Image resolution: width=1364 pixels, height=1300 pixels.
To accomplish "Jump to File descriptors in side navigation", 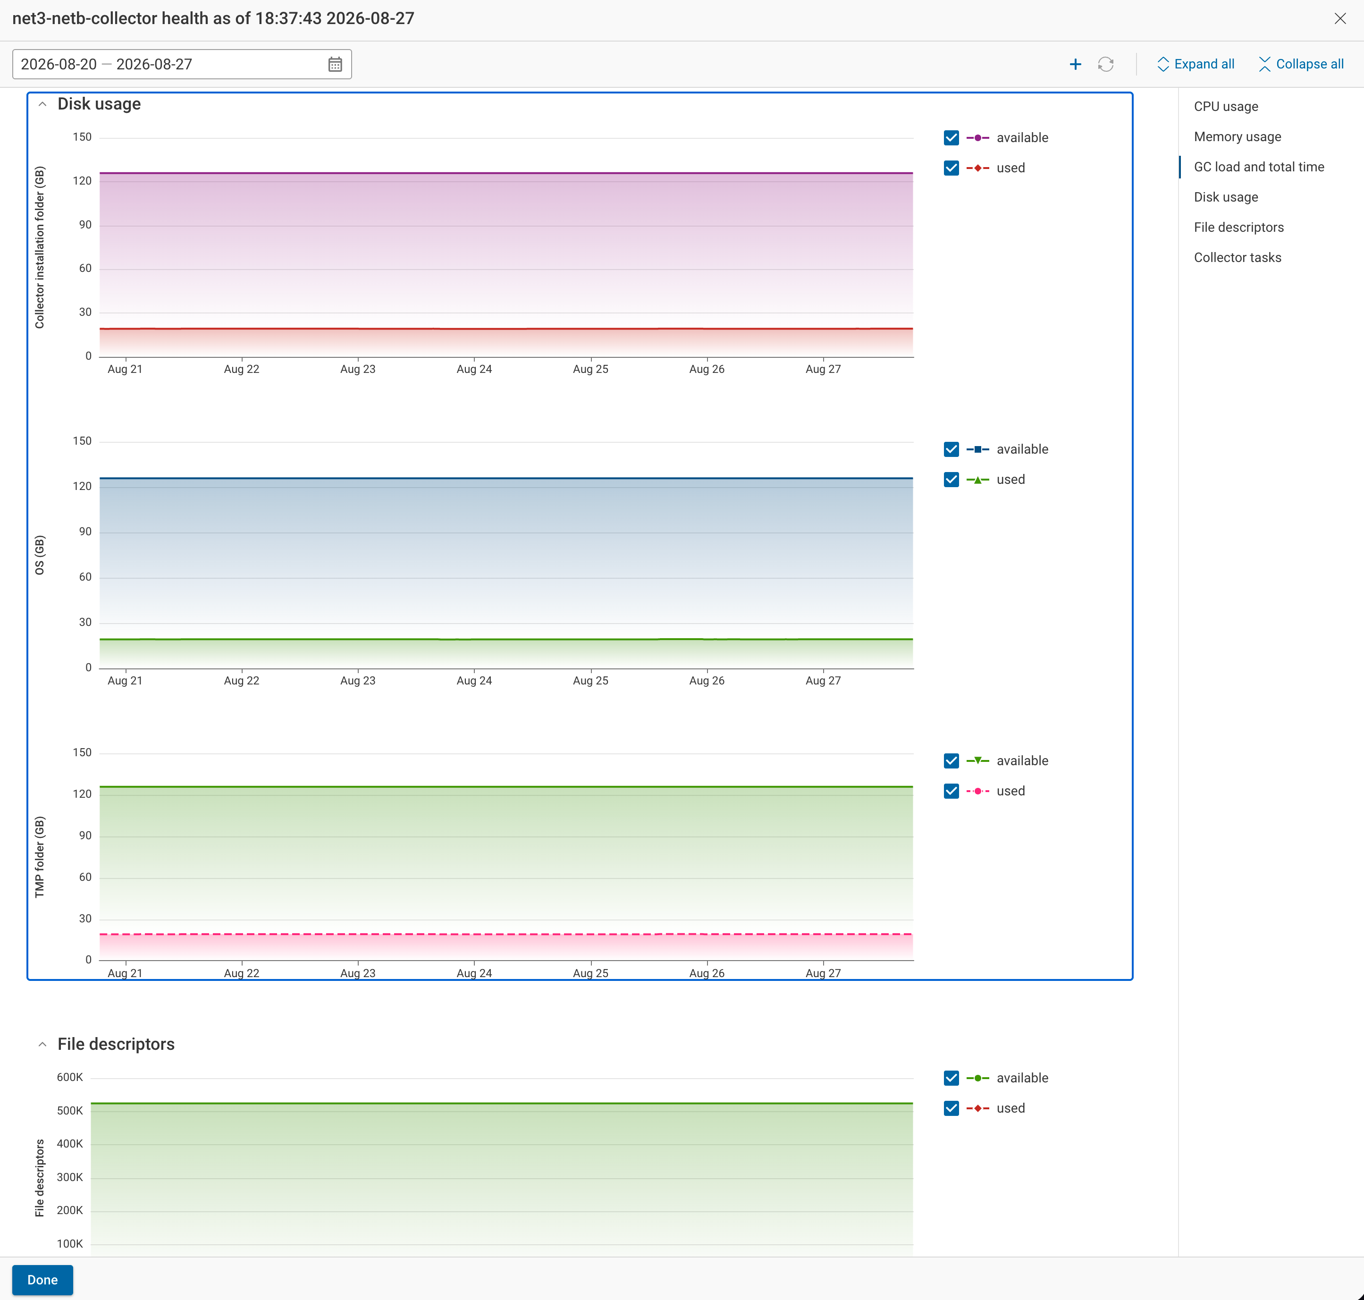I will tap(1238, 228).
